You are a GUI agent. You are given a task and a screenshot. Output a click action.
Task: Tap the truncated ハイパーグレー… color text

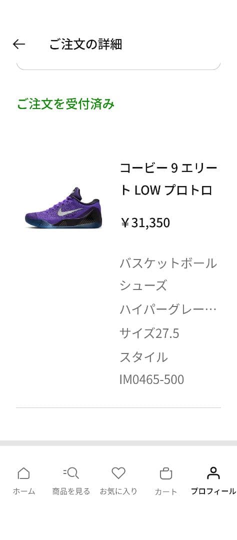tap(168, 309)
